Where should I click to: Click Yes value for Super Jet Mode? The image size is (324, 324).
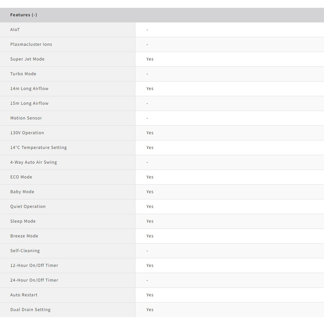(x=150, y=59)
